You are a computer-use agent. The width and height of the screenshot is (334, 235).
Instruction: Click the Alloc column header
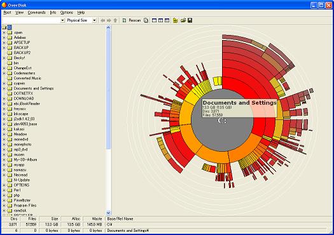click(72, 218)
